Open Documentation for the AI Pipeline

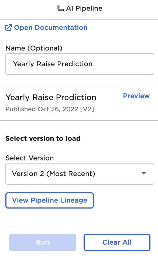[51, 27]
